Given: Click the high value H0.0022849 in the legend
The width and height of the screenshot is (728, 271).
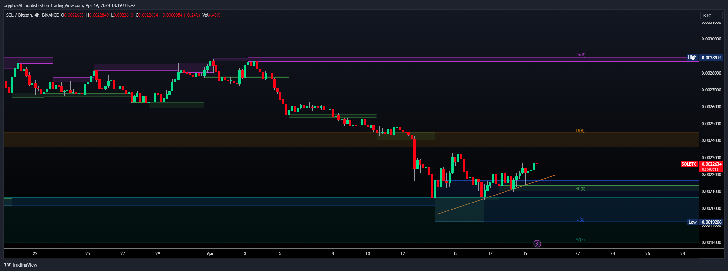Looking at the screenshot, I should [x=97, y=15].
